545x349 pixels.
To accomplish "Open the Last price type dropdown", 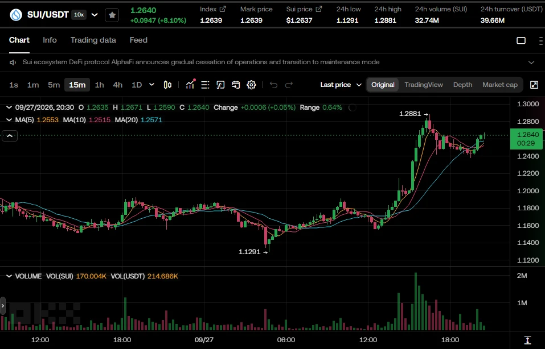I will (341, 85).
